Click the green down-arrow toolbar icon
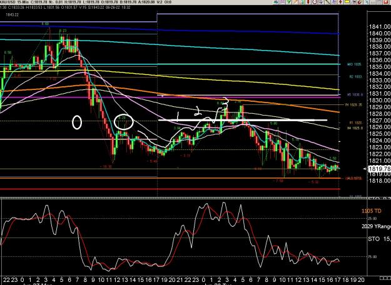 (x=289, y=2)
